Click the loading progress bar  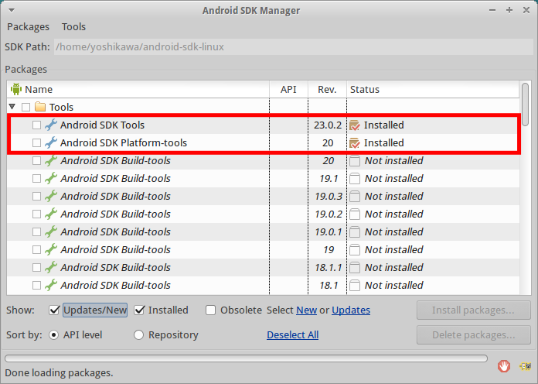click(x=246, y=358)
